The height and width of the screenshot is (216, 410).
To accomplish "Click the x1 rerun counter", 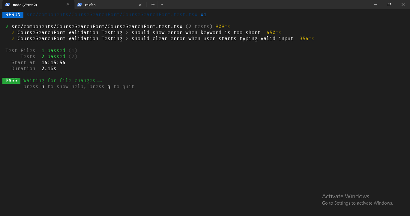I will [x=203, y=14].
